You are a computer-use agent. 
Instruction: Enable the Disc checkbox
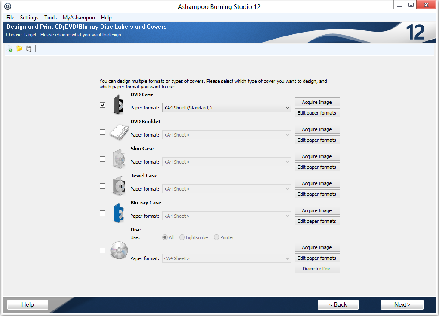coord(102,251)
